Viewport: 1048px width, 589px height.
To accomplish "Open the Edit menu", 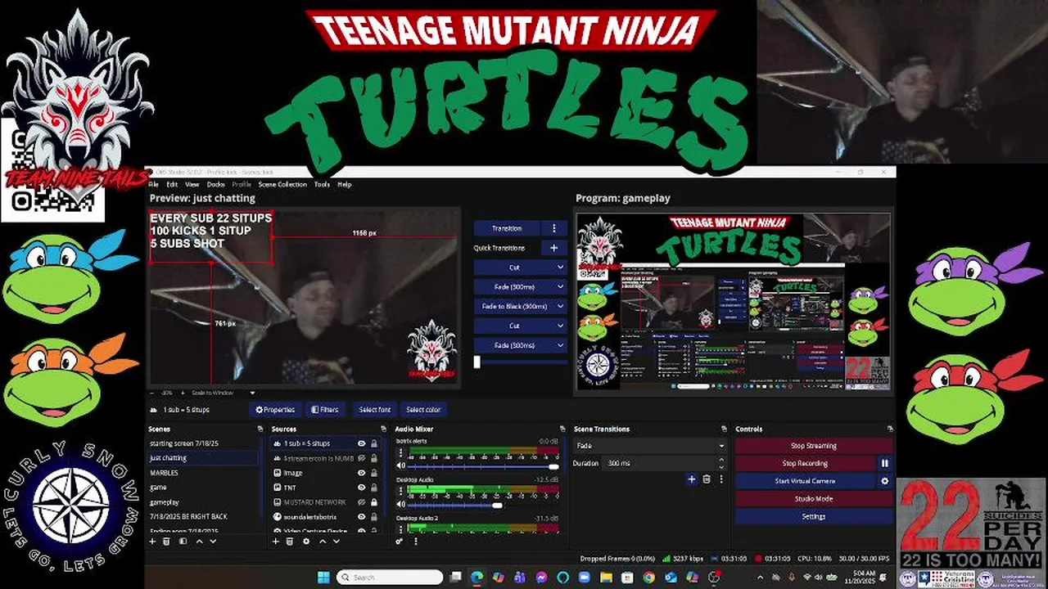I will pyautogui.click(x=172, y=184).
